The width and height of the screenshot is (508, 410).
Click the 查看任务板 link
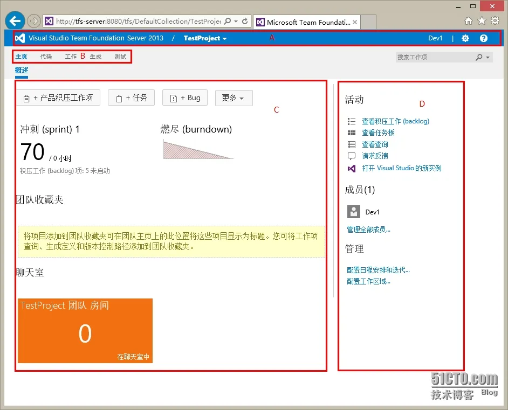378,133
